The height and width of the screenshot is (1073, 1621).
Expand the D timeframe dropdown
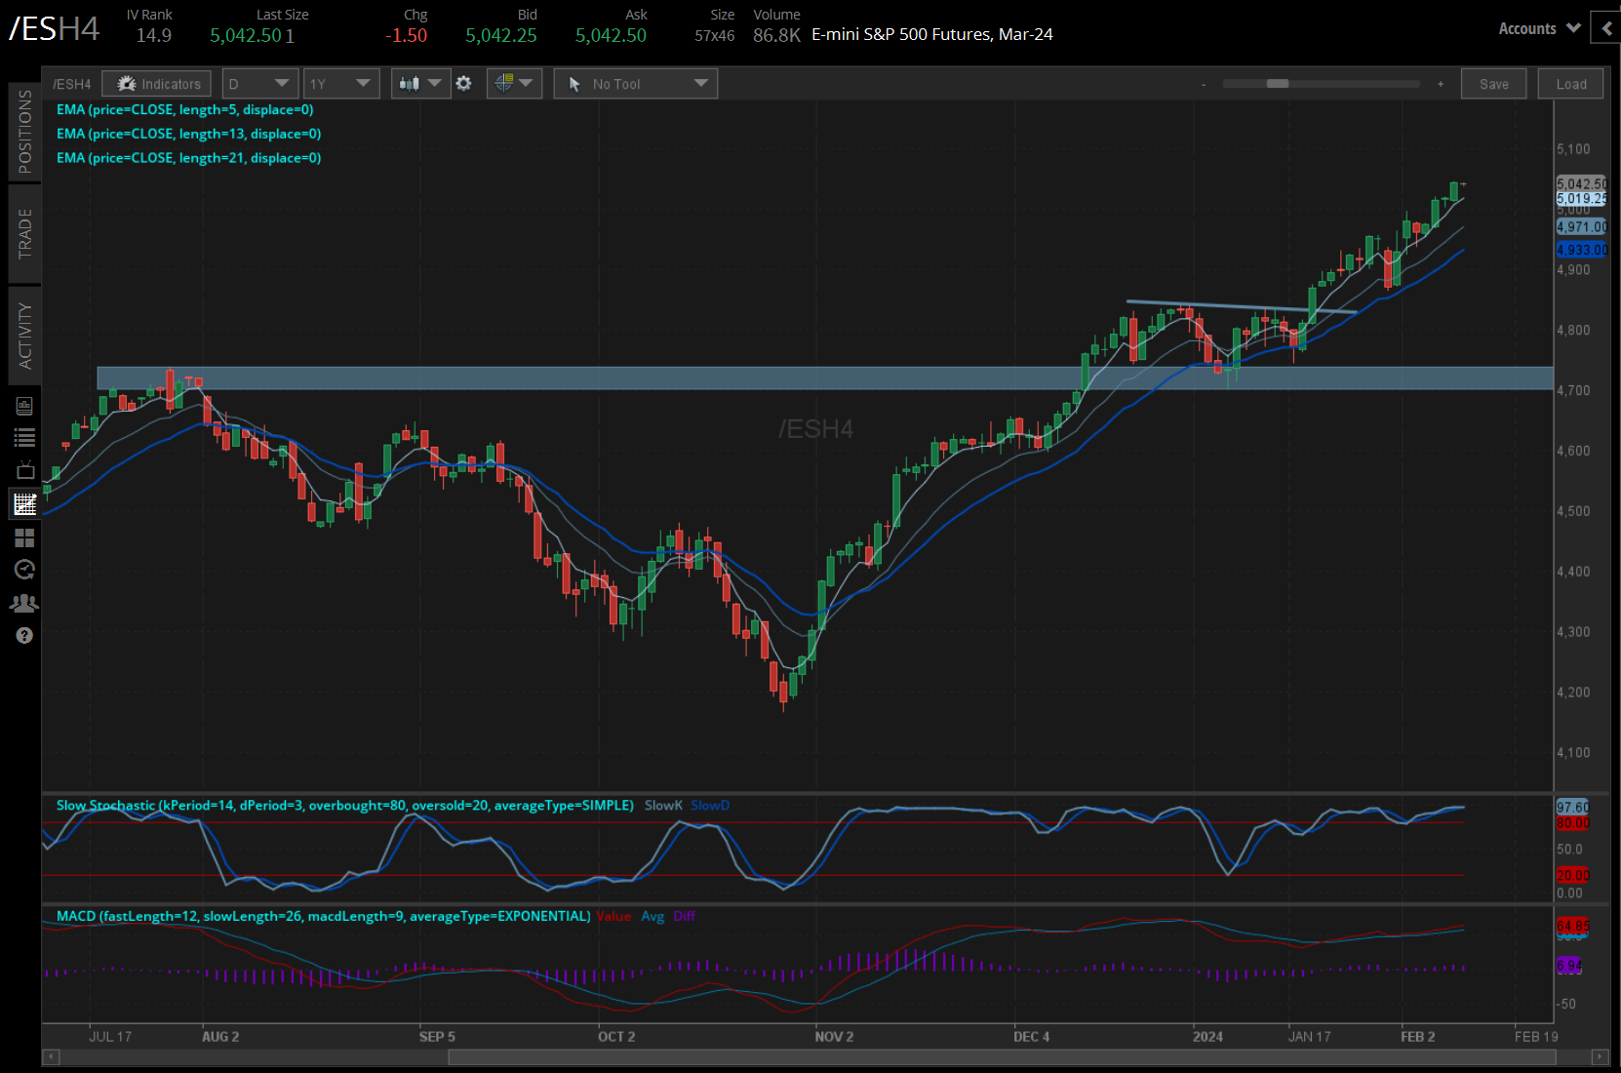pos(259,83)
